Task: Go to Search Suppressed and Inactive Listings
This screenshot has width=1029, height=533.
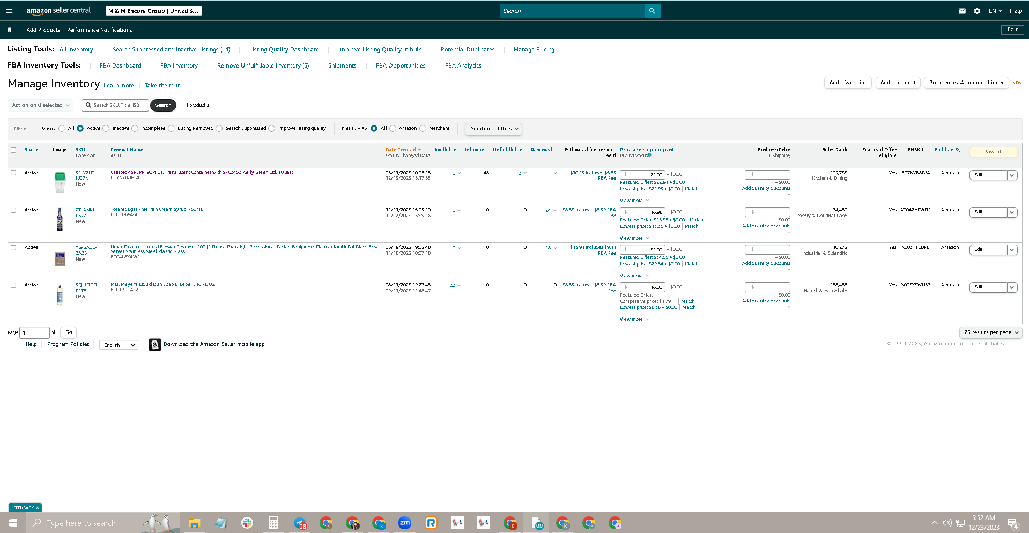Action: [171, 49]
